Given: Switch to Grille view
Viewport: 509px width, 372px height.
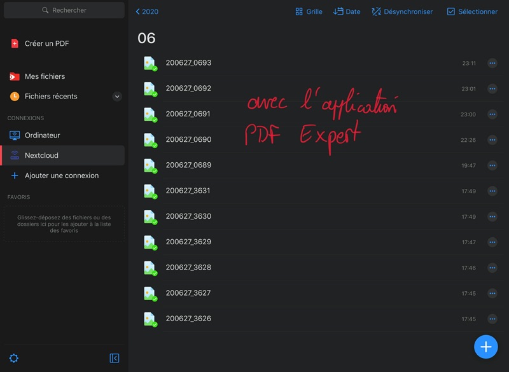Looking at the screenshot, I should tap(309, 11).
